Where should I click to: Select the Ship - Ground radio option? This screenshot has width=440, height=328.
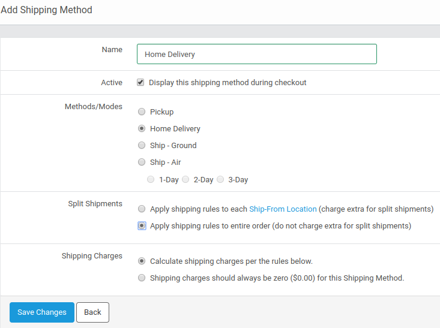coord(142,145)
